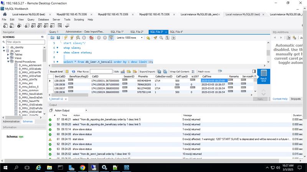Commit the current transaction icon
Viewport: 307px width, 172px height.
coord(99,37)
